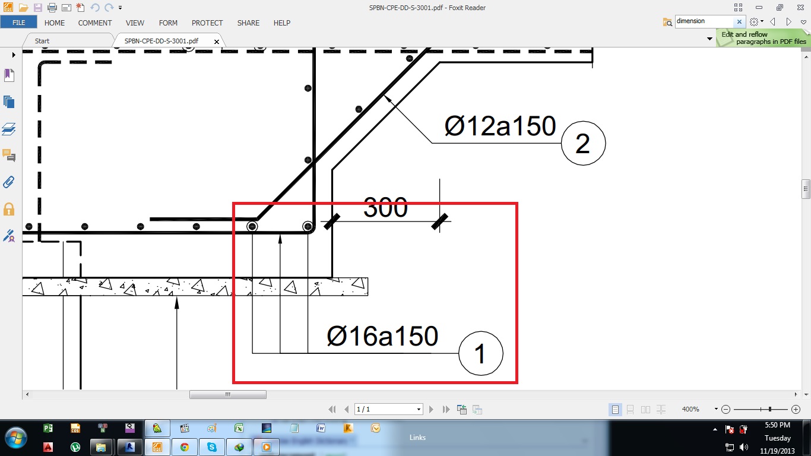Image resolution: width=811 pixels, height=456 pixels.
Task: Click the advanced search folder icon
Action: (x=668, y=21)
